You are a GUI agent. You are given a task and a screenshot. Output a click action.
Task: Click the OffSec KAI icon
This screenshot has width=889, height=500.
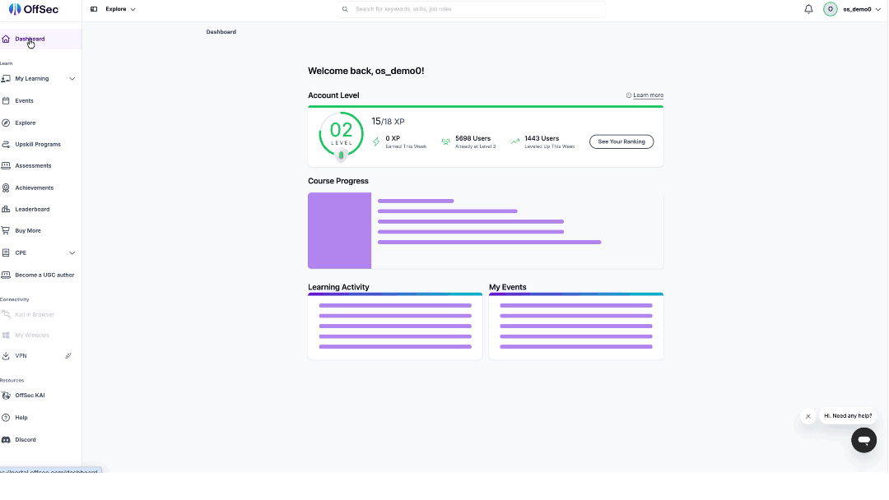coord(6,396)
